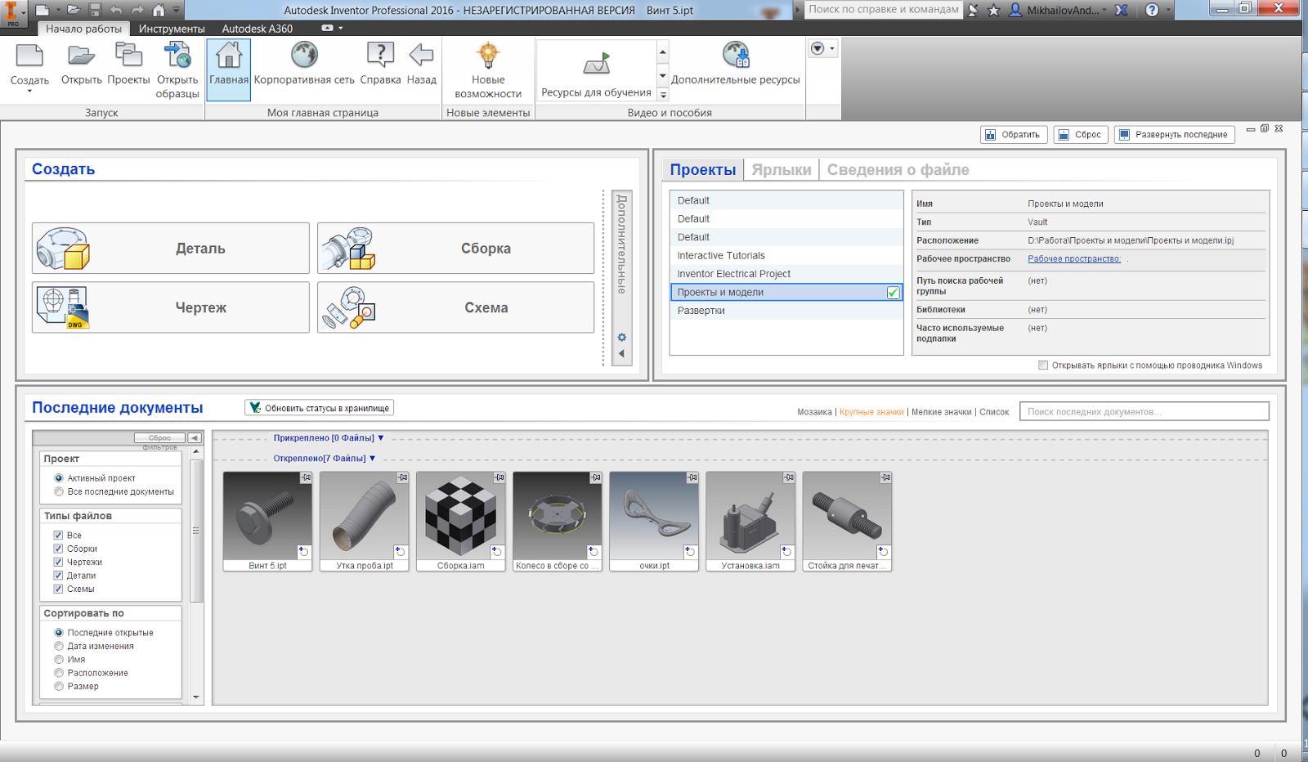Click Обновить статусы в хранилище button
The width and height of the screenshot is (1308, 762).
point(320,408)
